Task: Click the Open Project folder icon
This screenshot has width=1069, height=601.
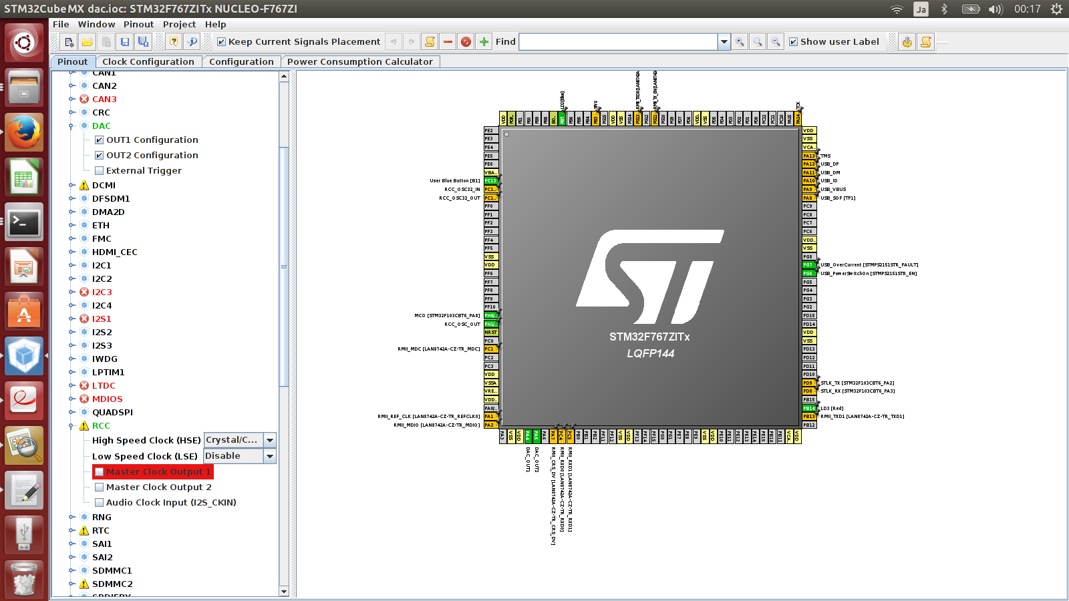Action: click(88, 42)
